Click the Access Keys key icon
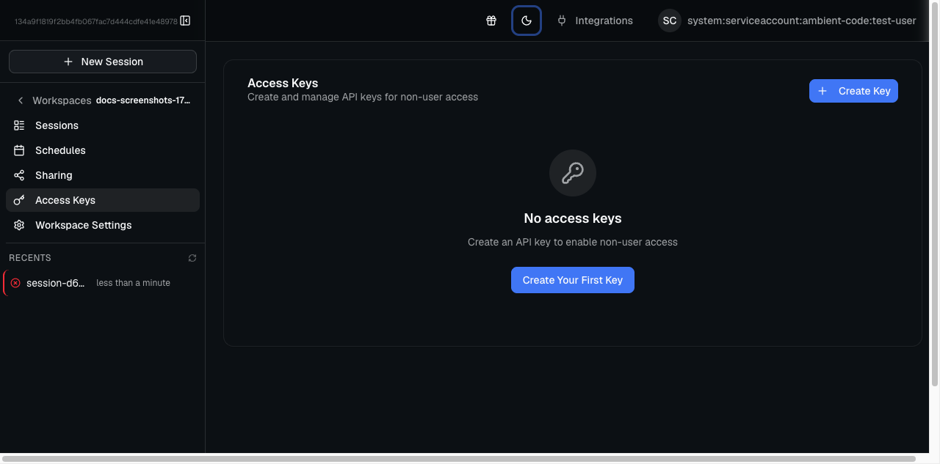 (19, 199)
